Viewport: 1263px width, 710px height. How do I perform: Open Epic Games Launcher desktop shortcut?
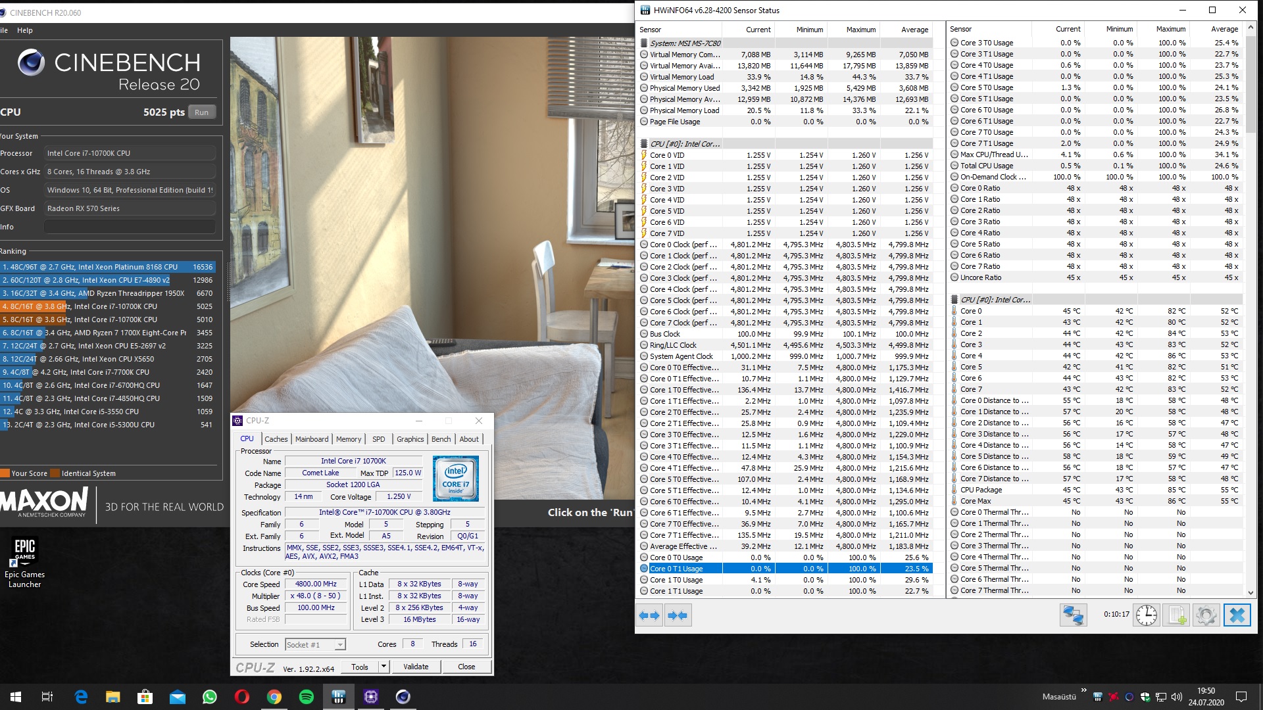(x=24, y=562)
